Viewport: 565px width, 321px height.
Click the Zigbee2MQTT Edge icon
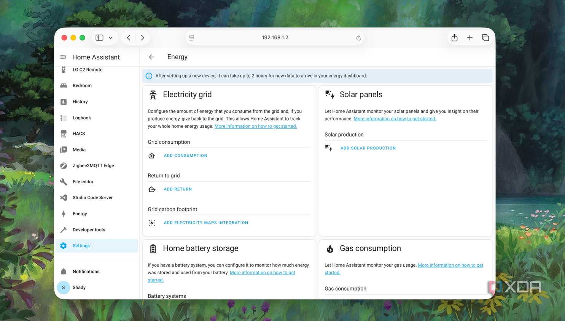click(64, 165)
